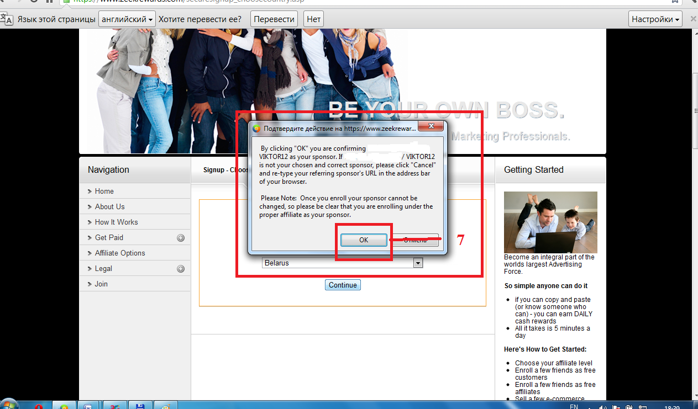The height and width of the screenshot is (409, 698).
Task: Click the 'Getting Started' panel heading
Action: (534, 170)
